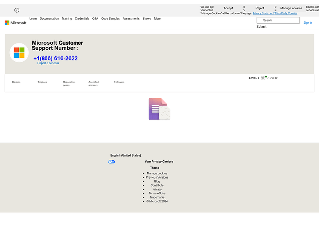Accept the cookies in banner

[228, 8]
